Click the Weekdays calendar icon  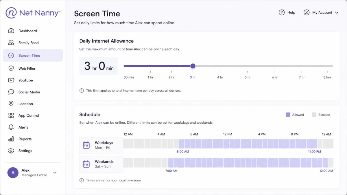pyautogui.click(x=86, y=145)
